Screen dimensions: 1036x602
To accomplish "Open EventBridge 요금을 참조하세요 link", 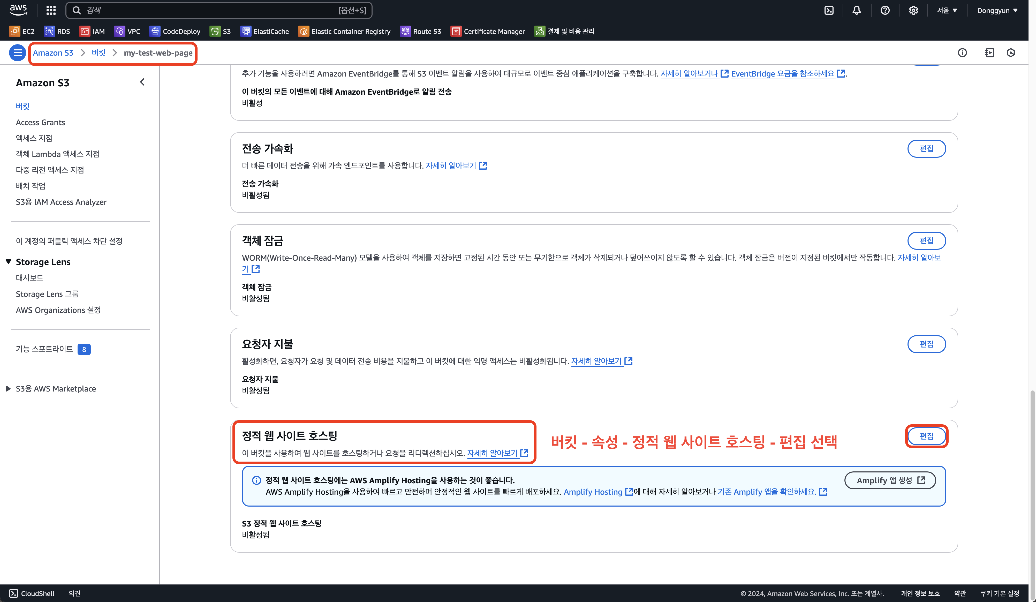I will [x=788, y=74].
